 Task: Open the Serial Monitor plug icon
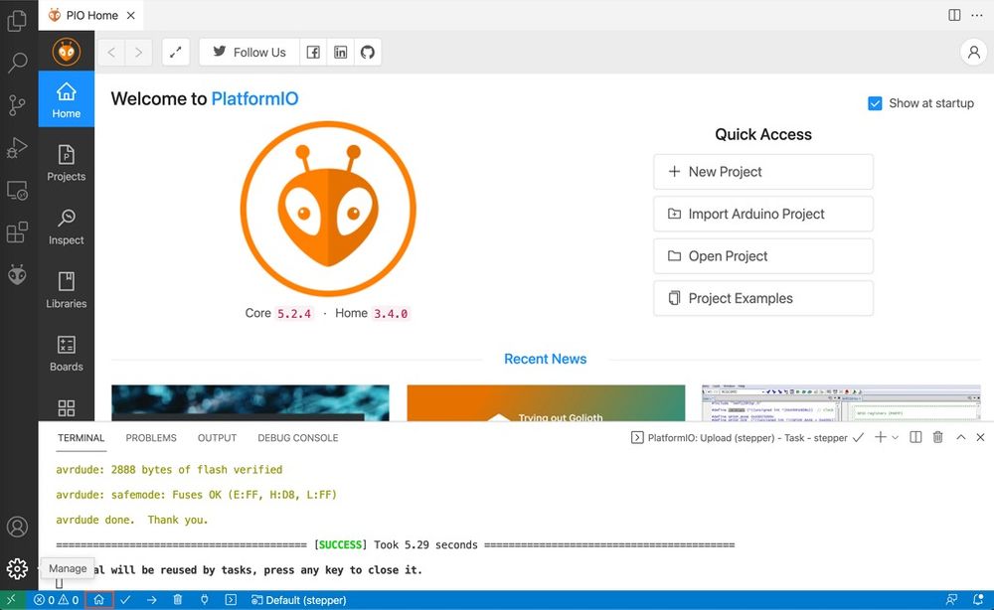[204, 599]
